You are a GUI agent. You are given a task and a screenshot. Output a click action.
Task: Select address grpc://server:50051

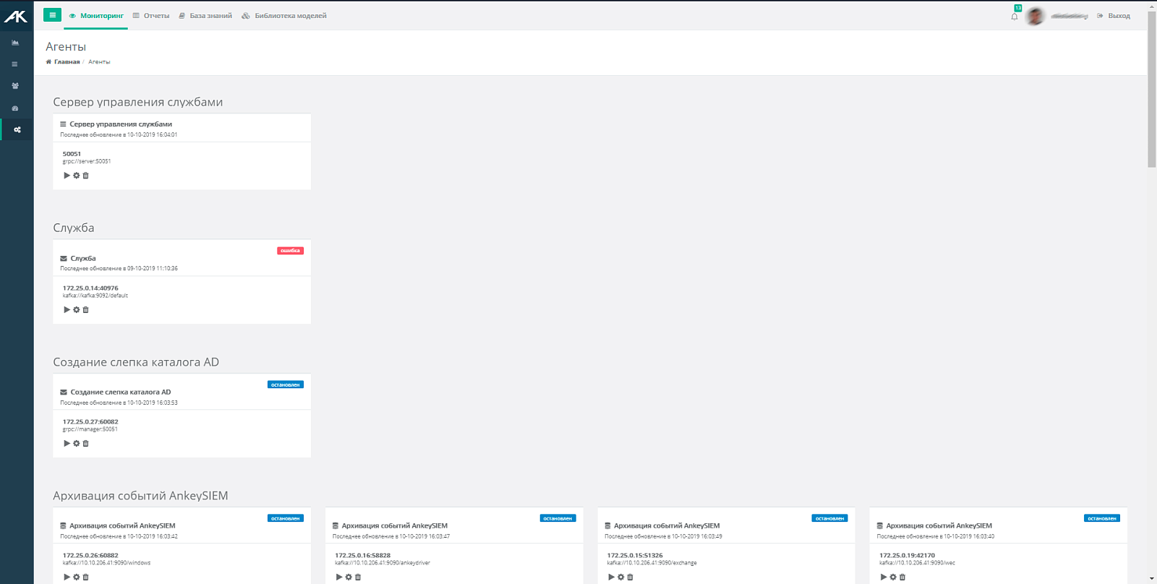(87, 162)
